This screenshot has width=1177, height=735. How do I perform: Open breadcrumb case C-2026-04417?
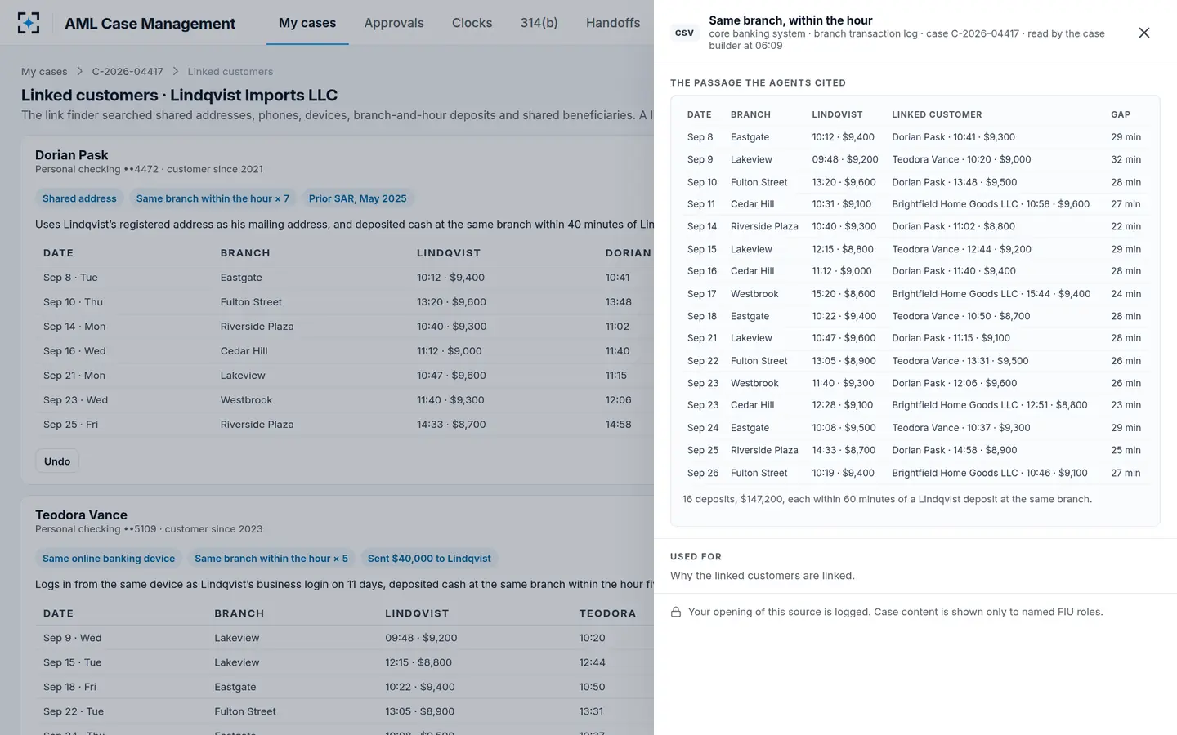tap(128, 72)
